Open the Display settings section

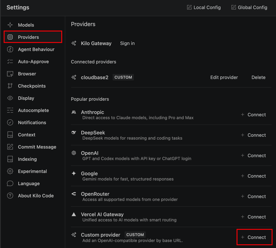click(x=33, y=98)
